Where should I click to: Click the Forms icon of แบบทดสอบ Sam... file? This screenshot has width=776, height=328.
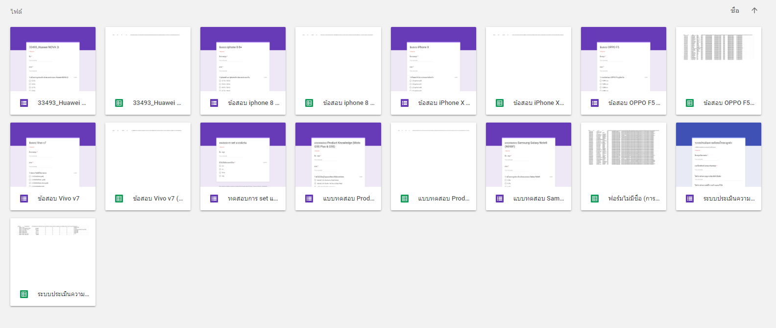[x=500, y=199]
